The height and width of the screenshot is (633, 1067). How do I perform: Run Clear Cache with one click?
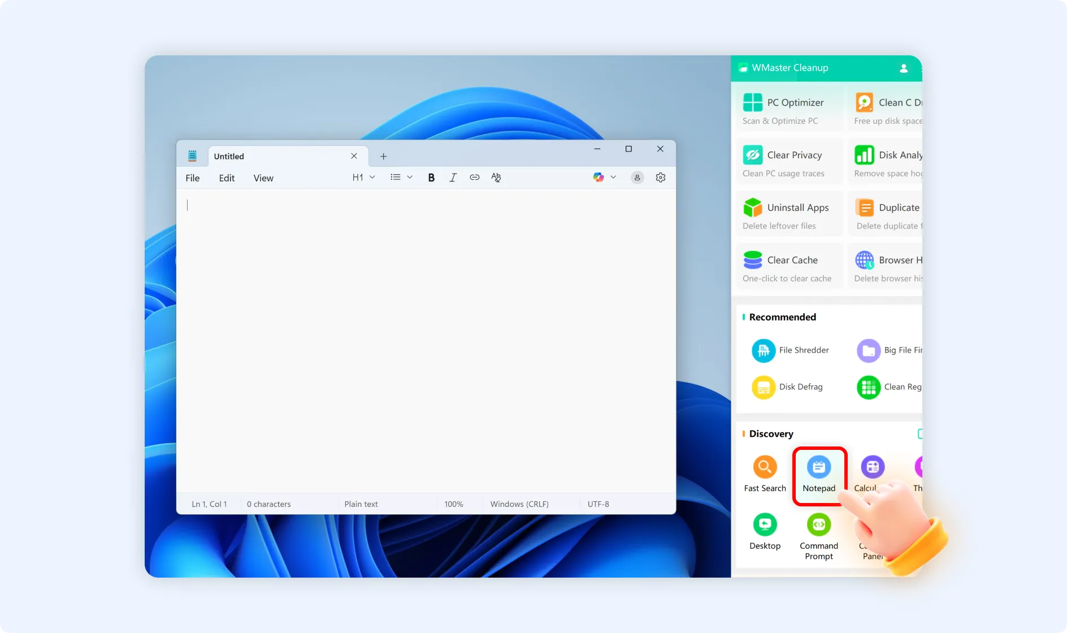[x=789, y=266]
